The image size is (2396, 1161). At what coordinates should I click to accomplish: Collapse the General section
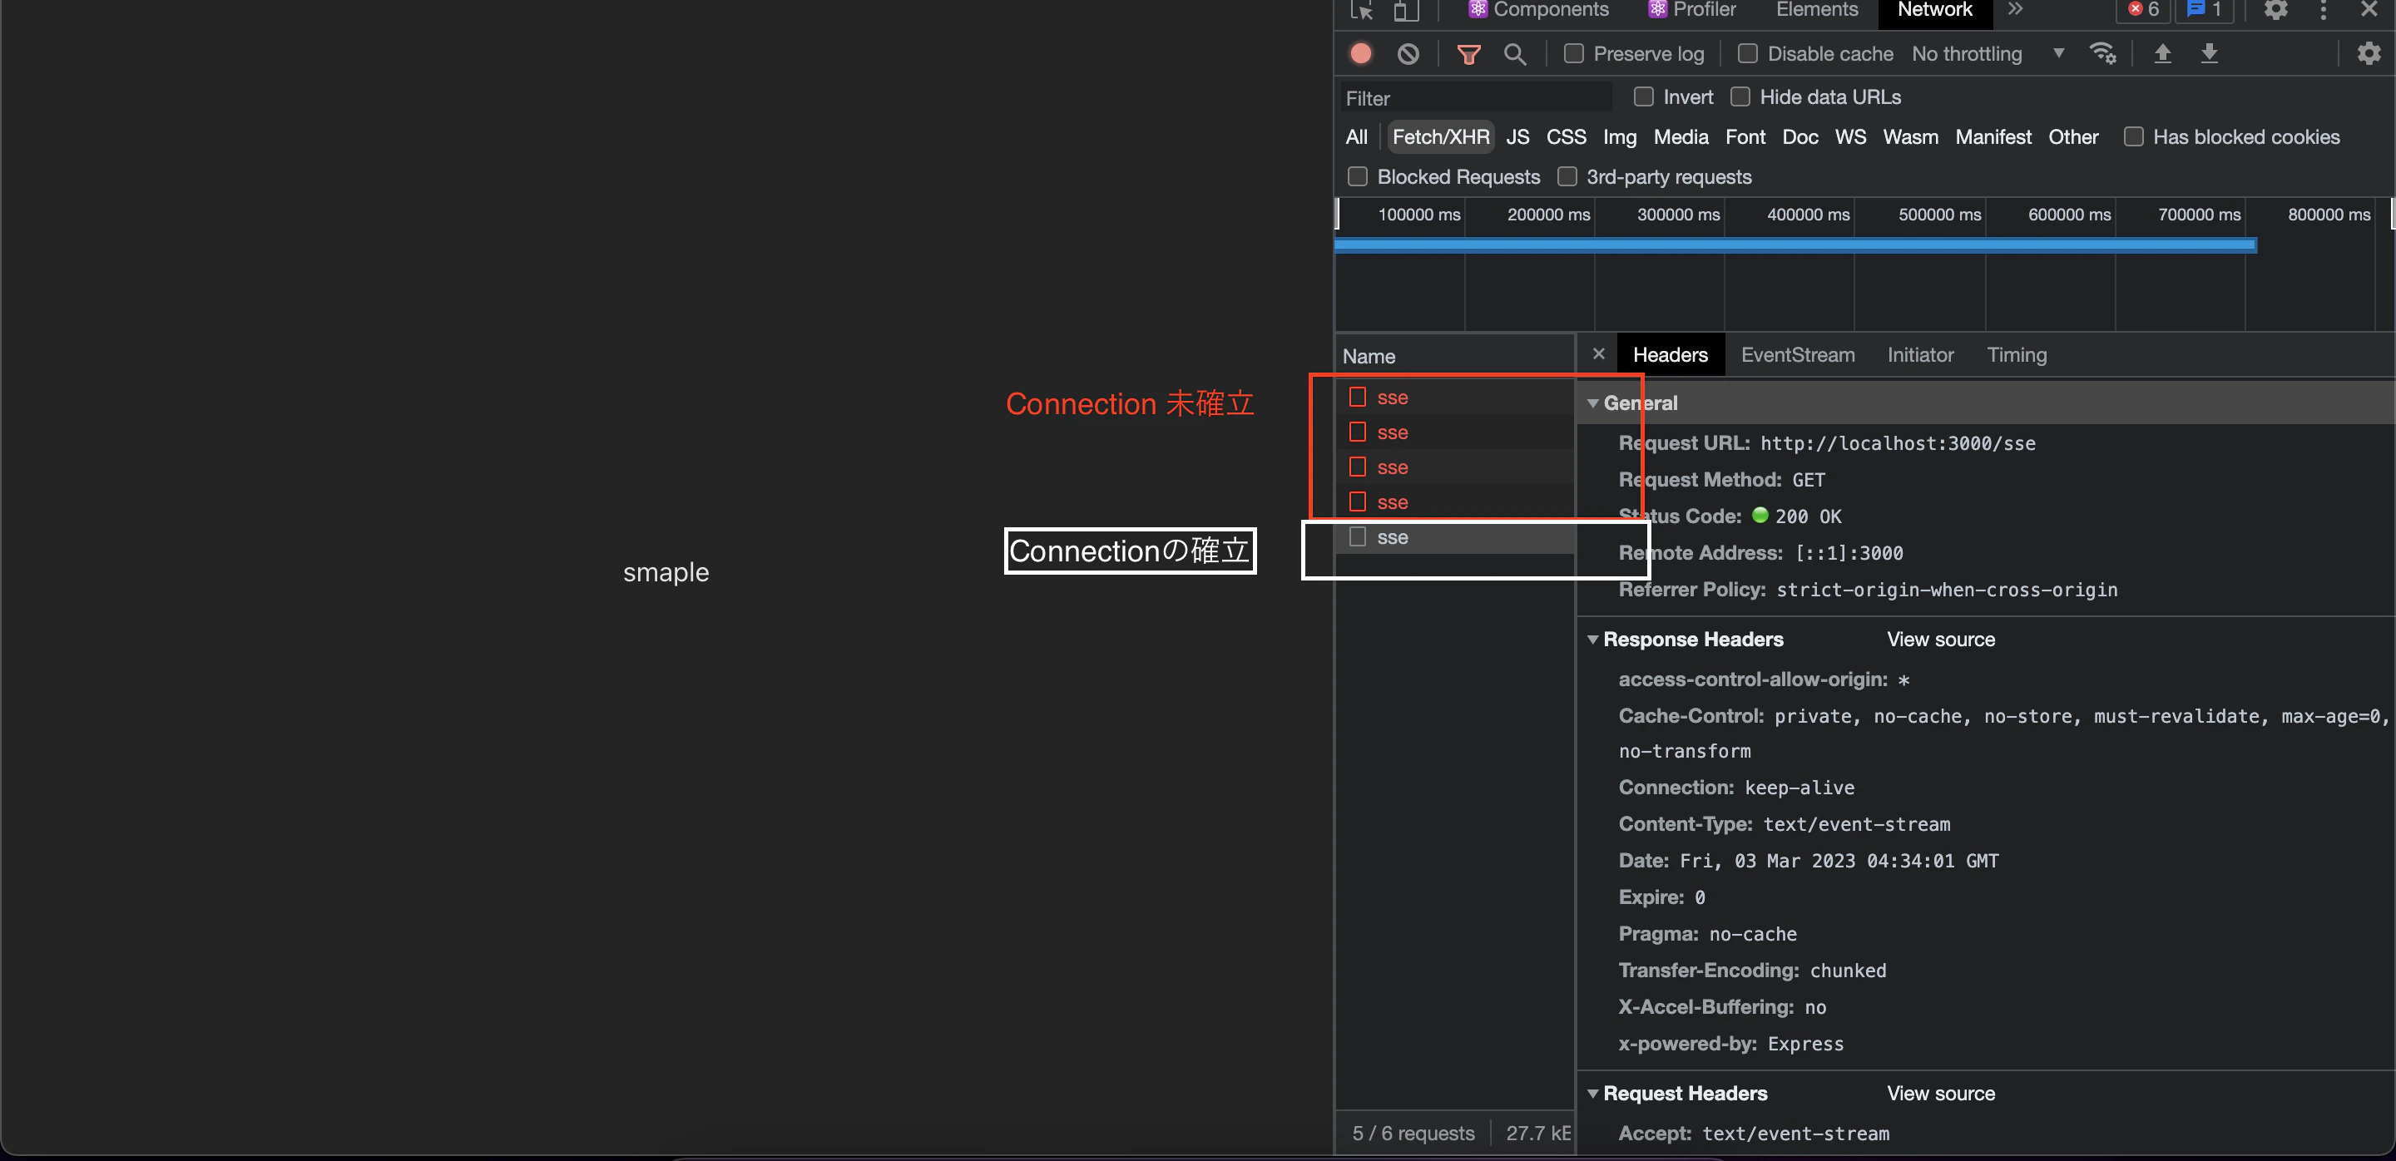click(x=1592, y=403)
